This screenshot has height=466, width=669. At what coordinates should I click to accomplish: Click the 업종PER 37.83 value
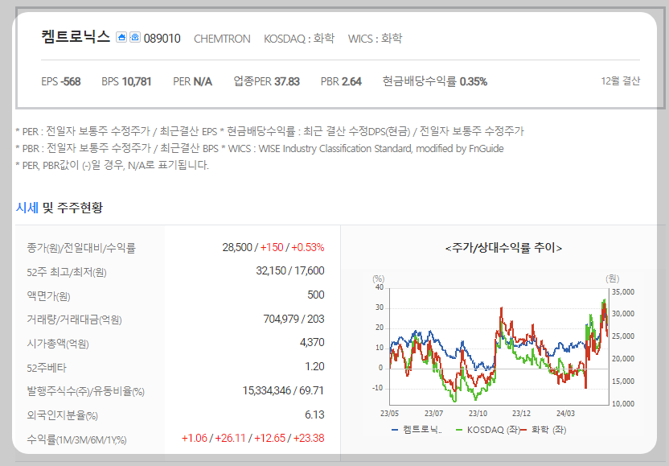click(x=267, y=81)
